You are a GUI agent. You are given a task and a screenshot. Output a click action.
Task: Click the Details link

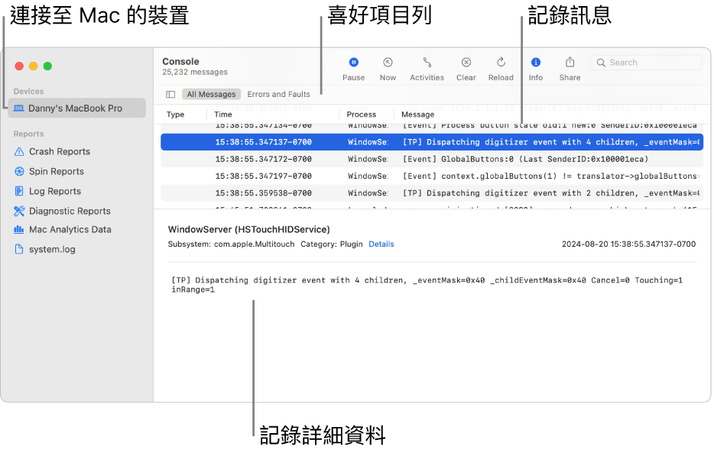(x=381, y=244)
